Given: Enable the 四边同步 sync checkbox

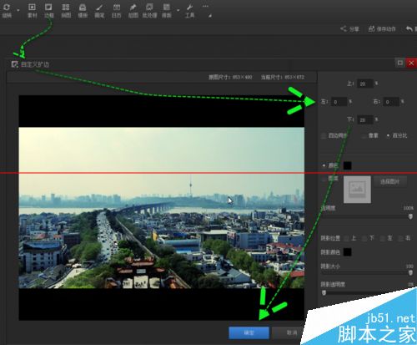Looking at the screenshot, I should [x=324, y=136].
